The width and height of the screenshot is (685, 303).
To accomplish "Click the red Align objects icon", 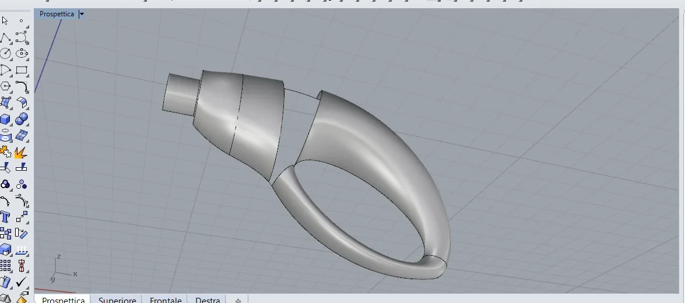I will tap(22, 266).
